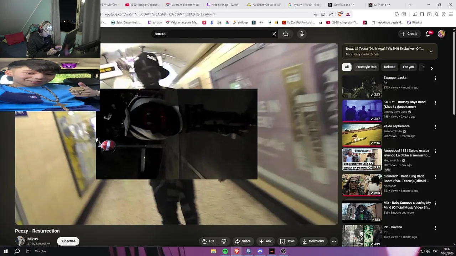Open browser extensions puzzle icon

pos(397,14)
